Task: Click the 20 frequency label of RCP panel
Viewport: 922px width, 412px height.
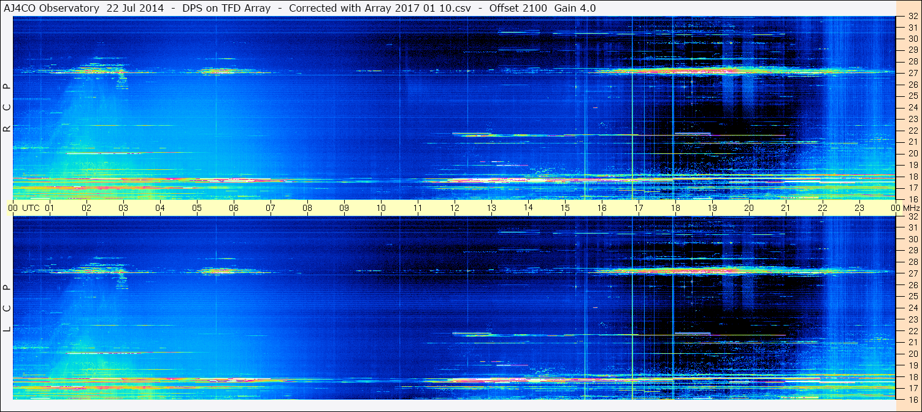Action: point(912,153)
